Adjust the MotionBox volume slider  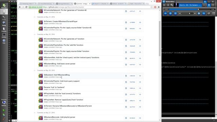pos(187,14)
